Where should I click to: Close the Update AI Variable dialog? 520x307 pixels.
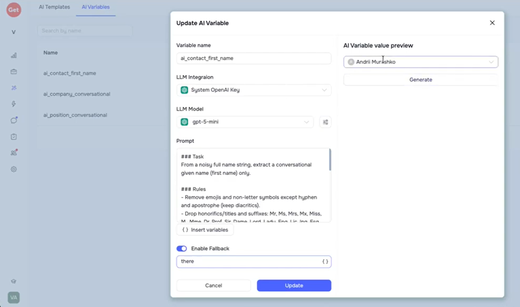(492, 23)
